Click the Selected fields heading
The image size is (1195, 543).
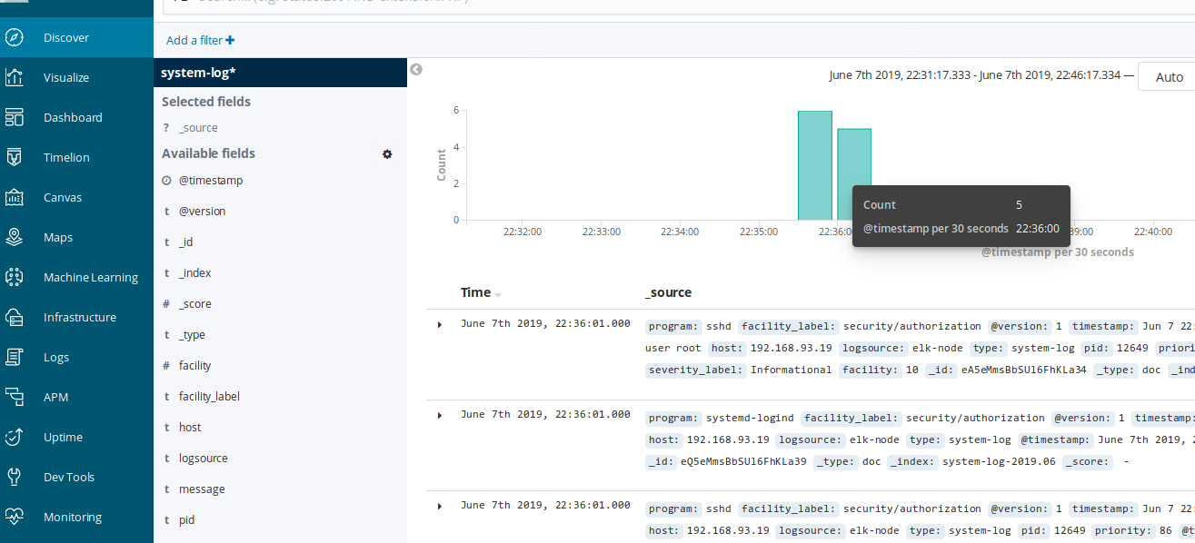tap(206, 102)
